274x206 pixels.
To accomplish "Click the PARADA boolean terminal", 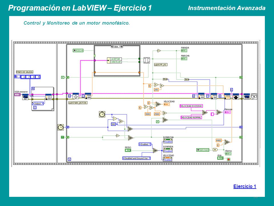I will (184, 51).
